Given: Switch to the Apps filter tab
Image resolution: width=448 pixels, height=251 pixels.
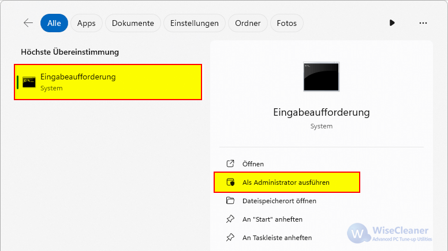Looking at the screenshot, I should pyautogui.click(x=86, y=23).
